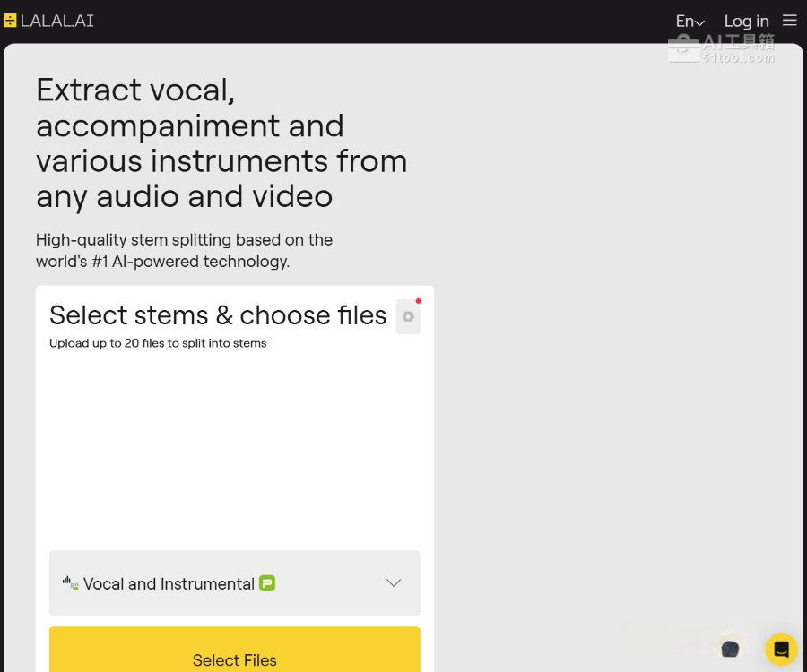Click the AI工具箱 51tool.com watermark

(723, 47)
